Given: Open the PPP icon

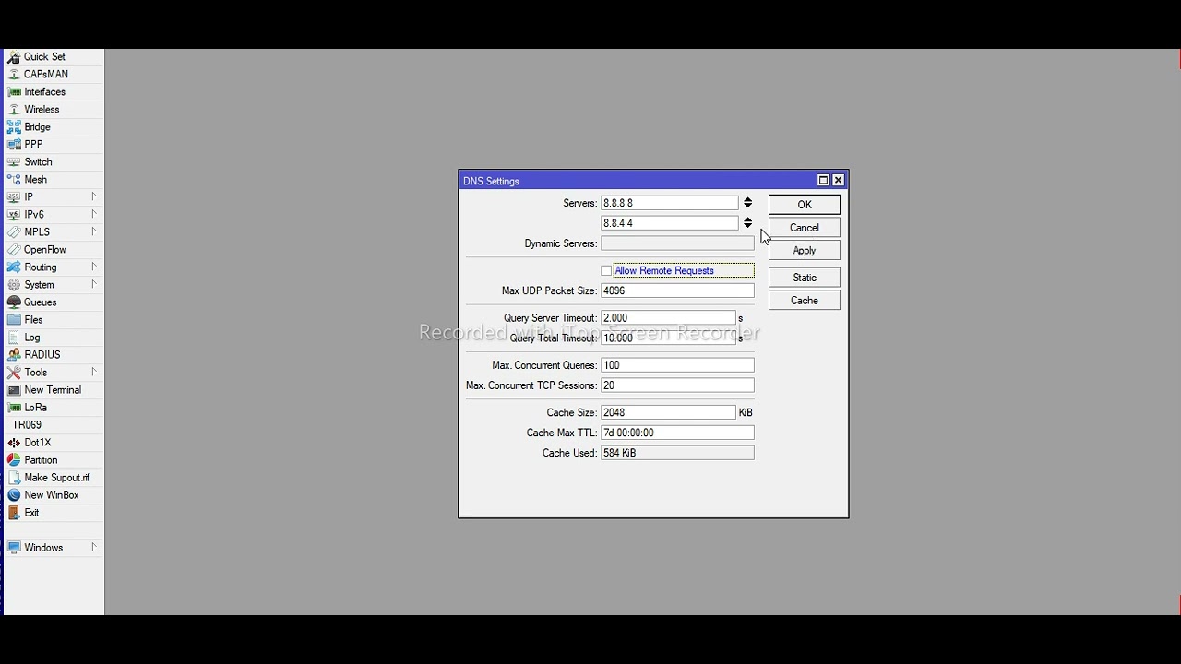Looking at the screenshot, I should 14,145.
